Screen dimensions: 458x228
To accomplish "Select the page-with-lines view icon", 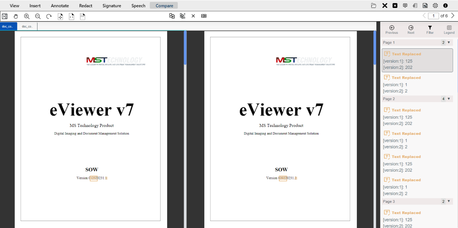I will [x=83, y=16].
